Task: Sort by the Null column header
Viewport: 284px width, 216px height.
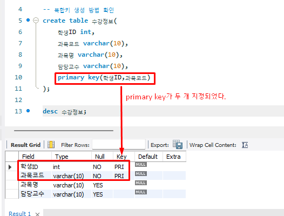Action: (103, 157)
